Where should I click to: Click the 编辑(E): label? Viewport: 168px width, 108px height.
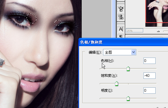(95, 52)
